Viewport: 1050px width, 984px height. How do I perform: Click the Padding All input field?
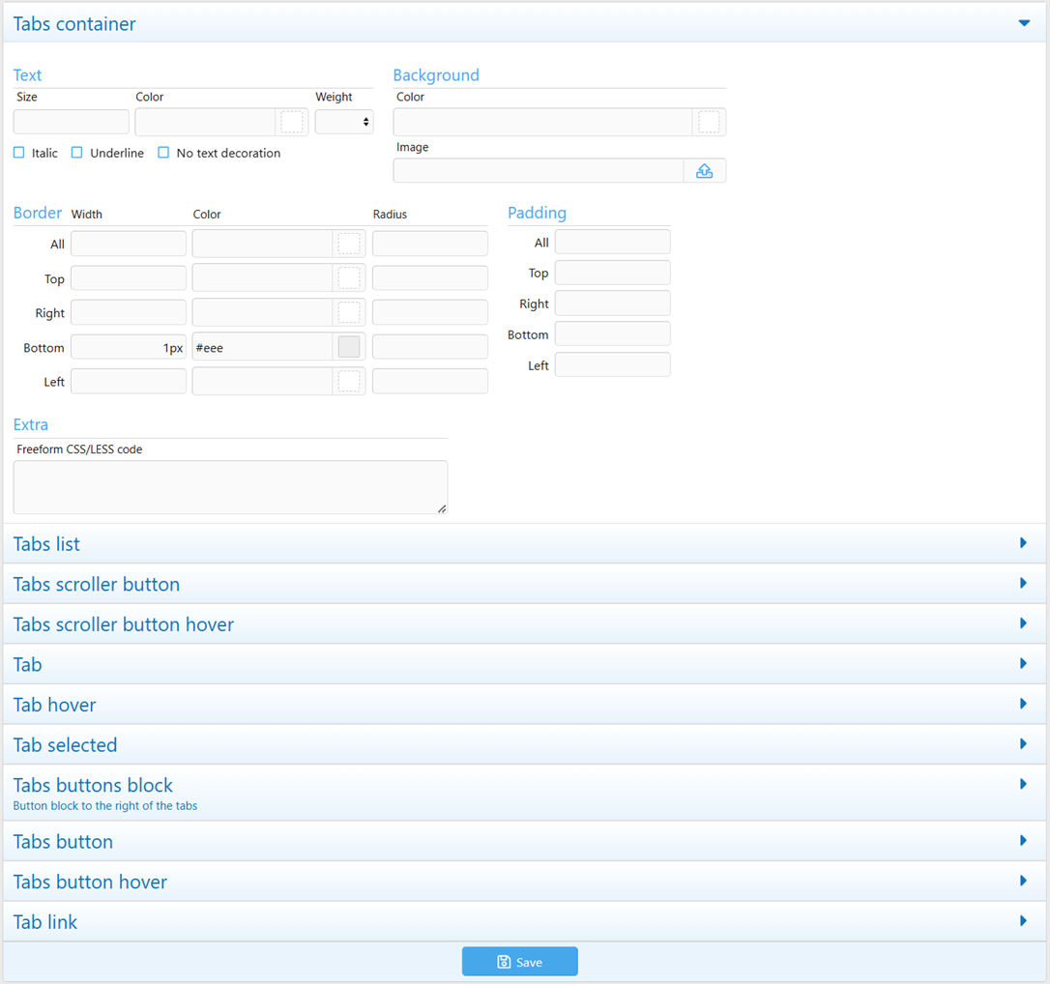(612, 243)
